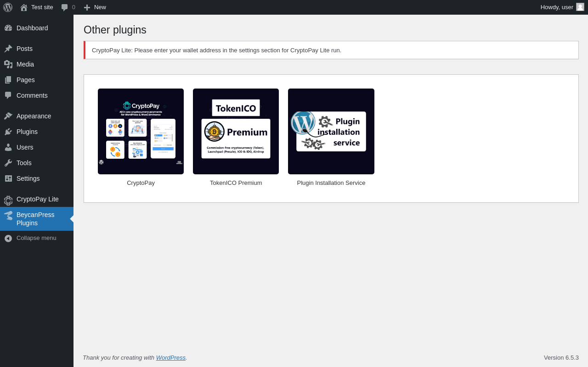The height and width of the screenshot is (367, 588).
Task: Click the Comments speech bubble sidebar icon
Action: [x=8, y=95]
